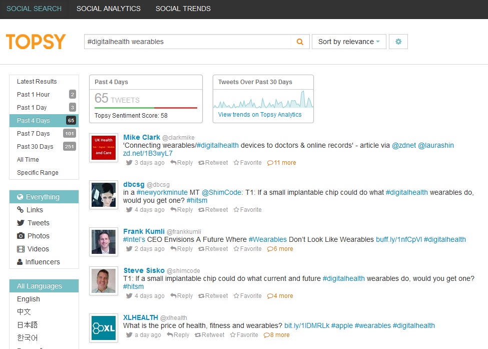Image resolution: width=488 pixels, height=349 pixels.
Task: Select All Time filter
Action: [44, 160]
